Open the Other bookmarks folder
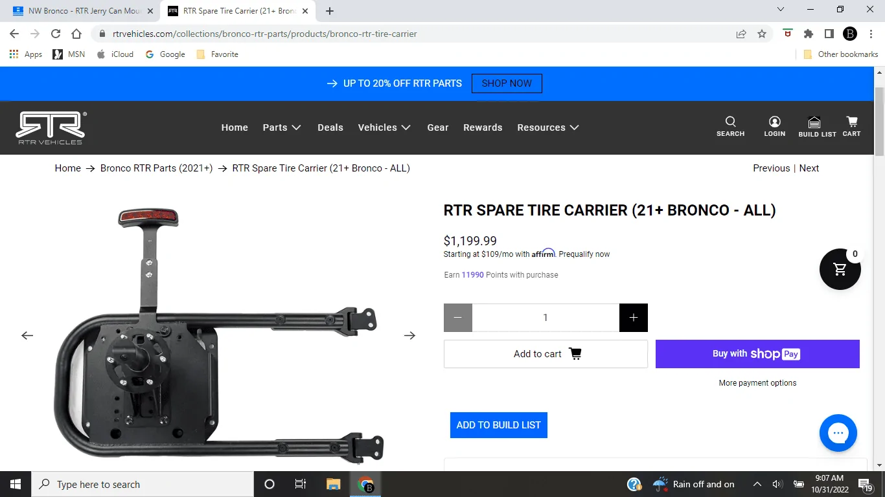Screen dimensions: 885x497 tap(840, 54)
